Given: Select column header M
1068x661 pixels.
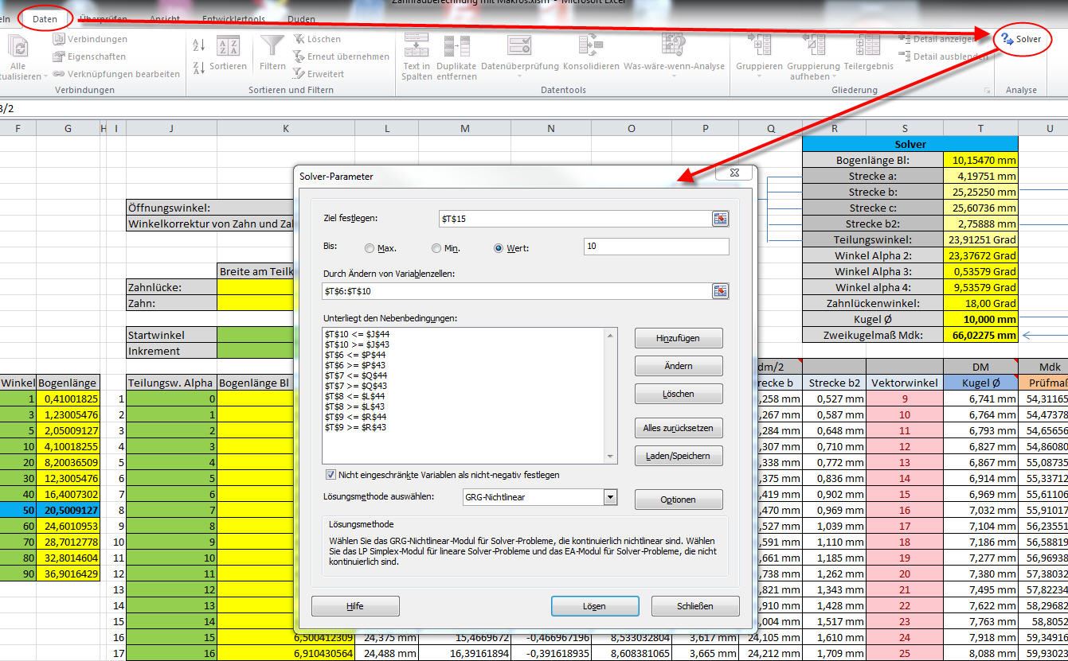Looking at the screenshot, I should point(465,128).
